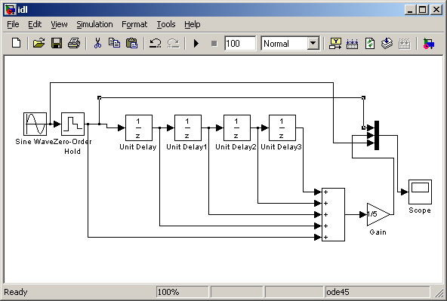
Task: Select the Sum block with five plus inputs
Action: coord(333,214)
